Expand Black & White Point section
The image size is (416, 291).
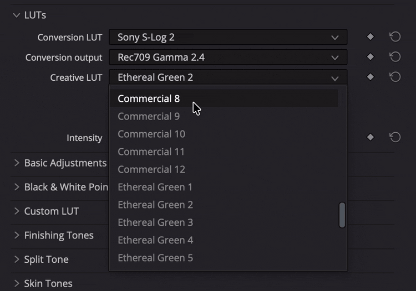[x=17, y=187]
